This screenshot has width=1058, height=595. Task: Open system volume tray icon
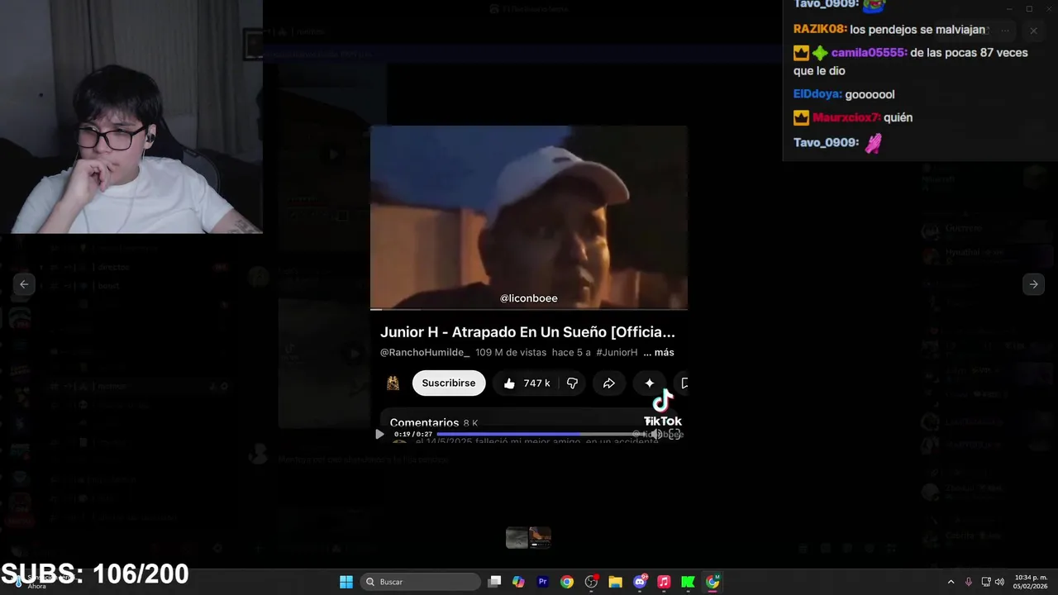click(x=999, y=582)
